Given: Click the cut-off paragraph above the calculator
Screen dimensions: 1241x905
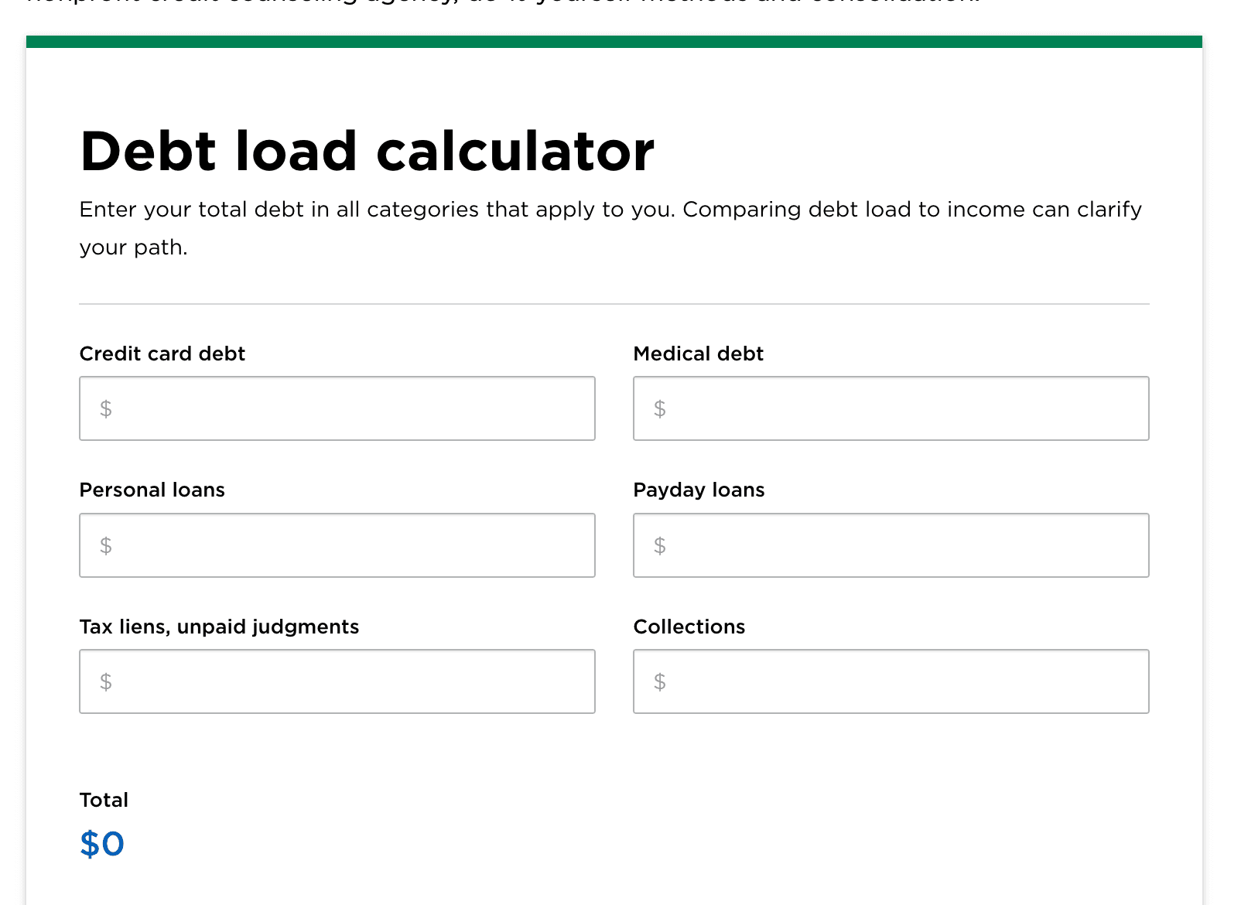Looking at the screenshot, I should click(x=503, y=2).
